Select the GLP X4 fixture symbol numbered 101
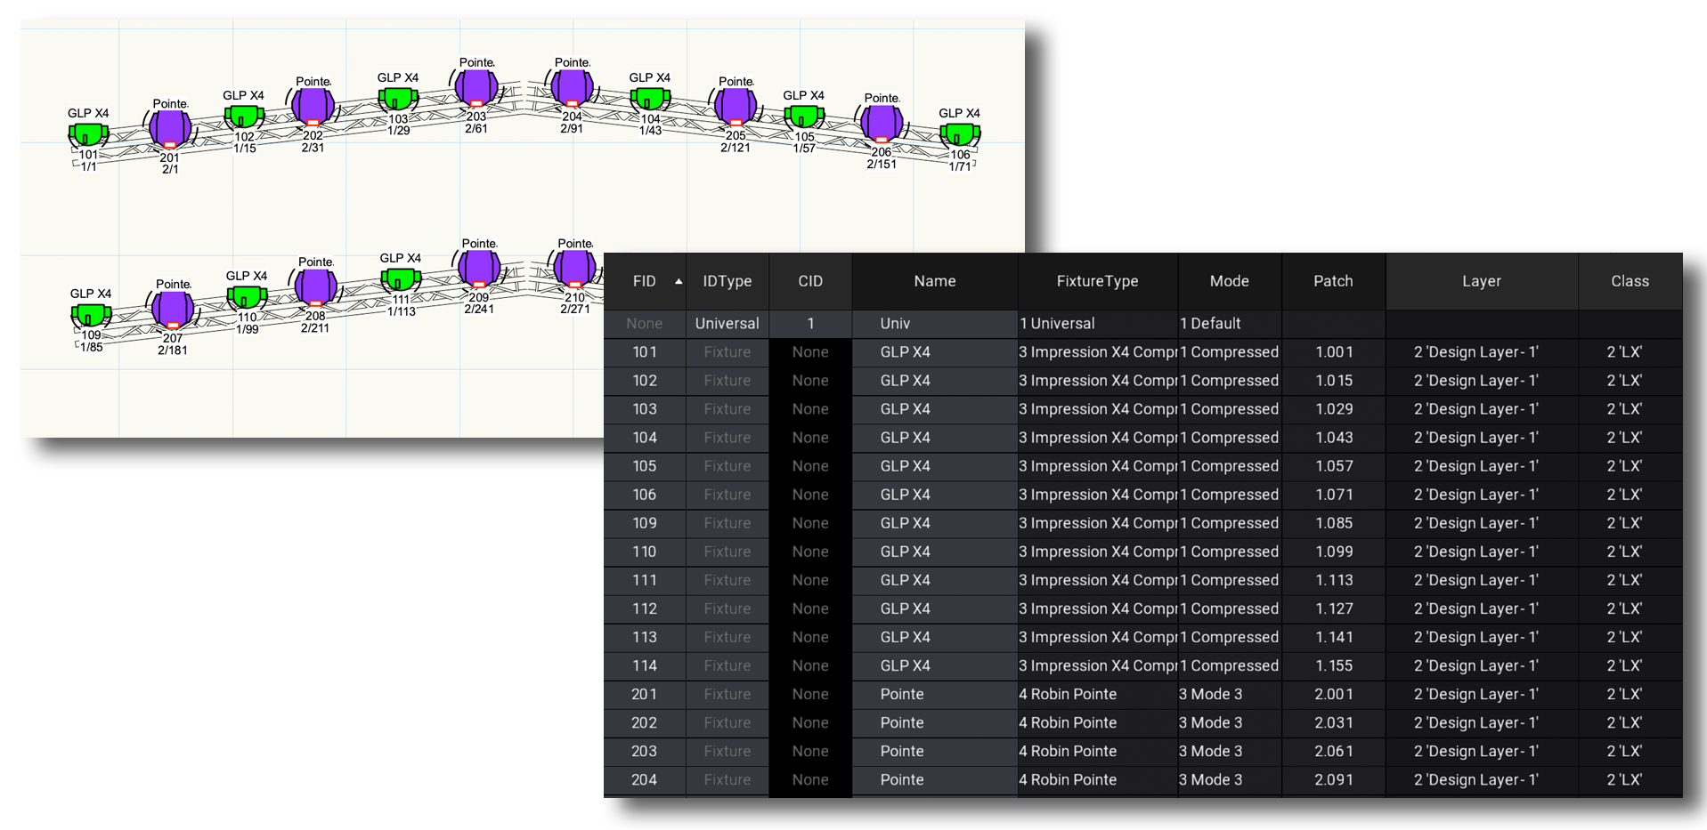 (88, 135)
